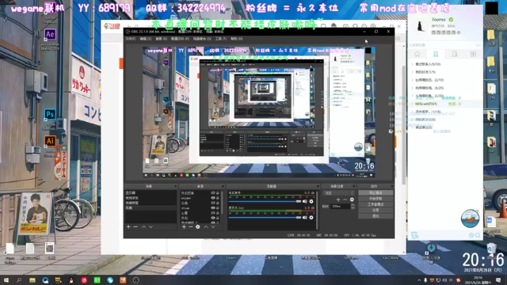The width and height of the screenshot is (507, 285).
Task: Adjust the desktop audio volume slider
Action: pyautogui.click(x=265, y=201)
